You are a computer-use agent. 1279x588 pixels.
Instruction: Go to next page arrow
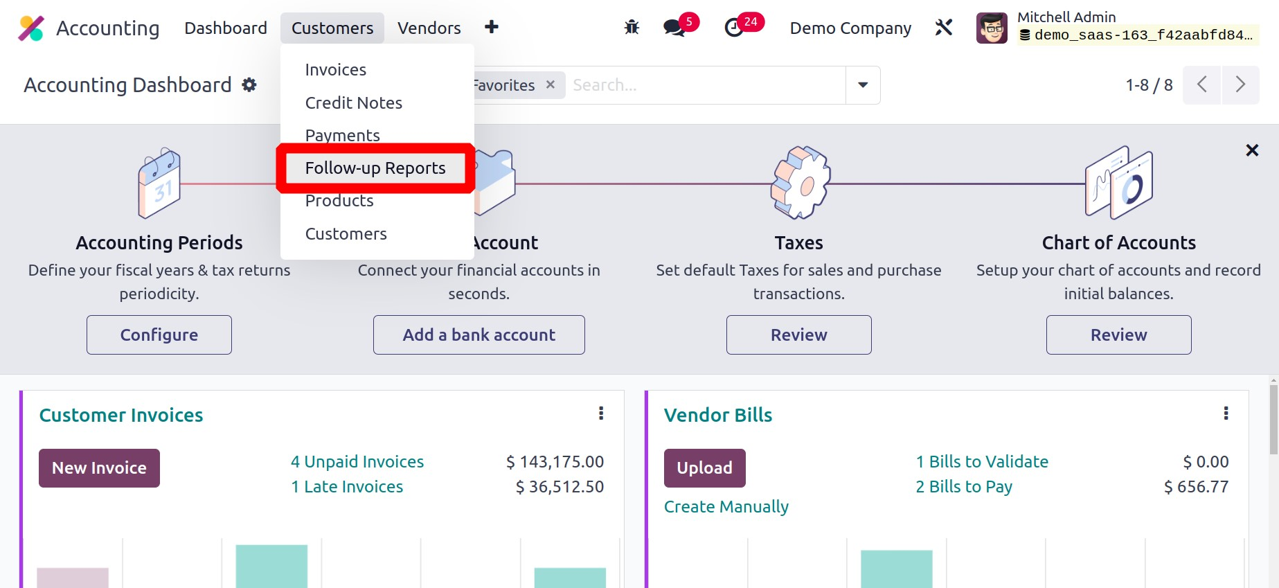1240,85
